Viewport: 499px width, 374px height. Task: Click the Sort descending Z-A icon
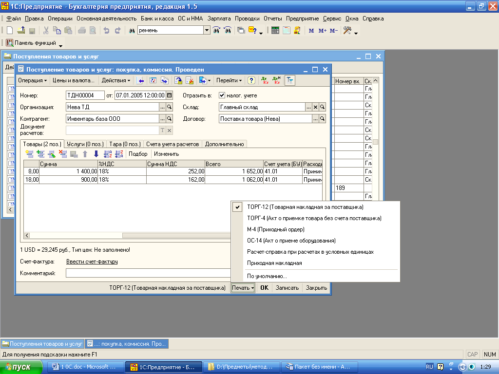pyautogui.click(x=119, y=154)
